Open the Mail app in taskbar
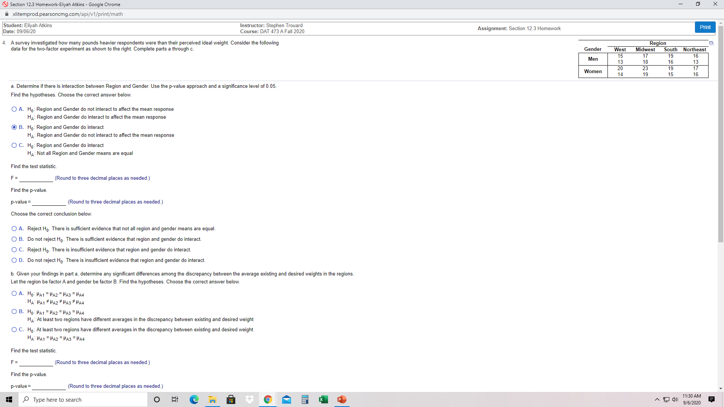 tap(287, 399)
